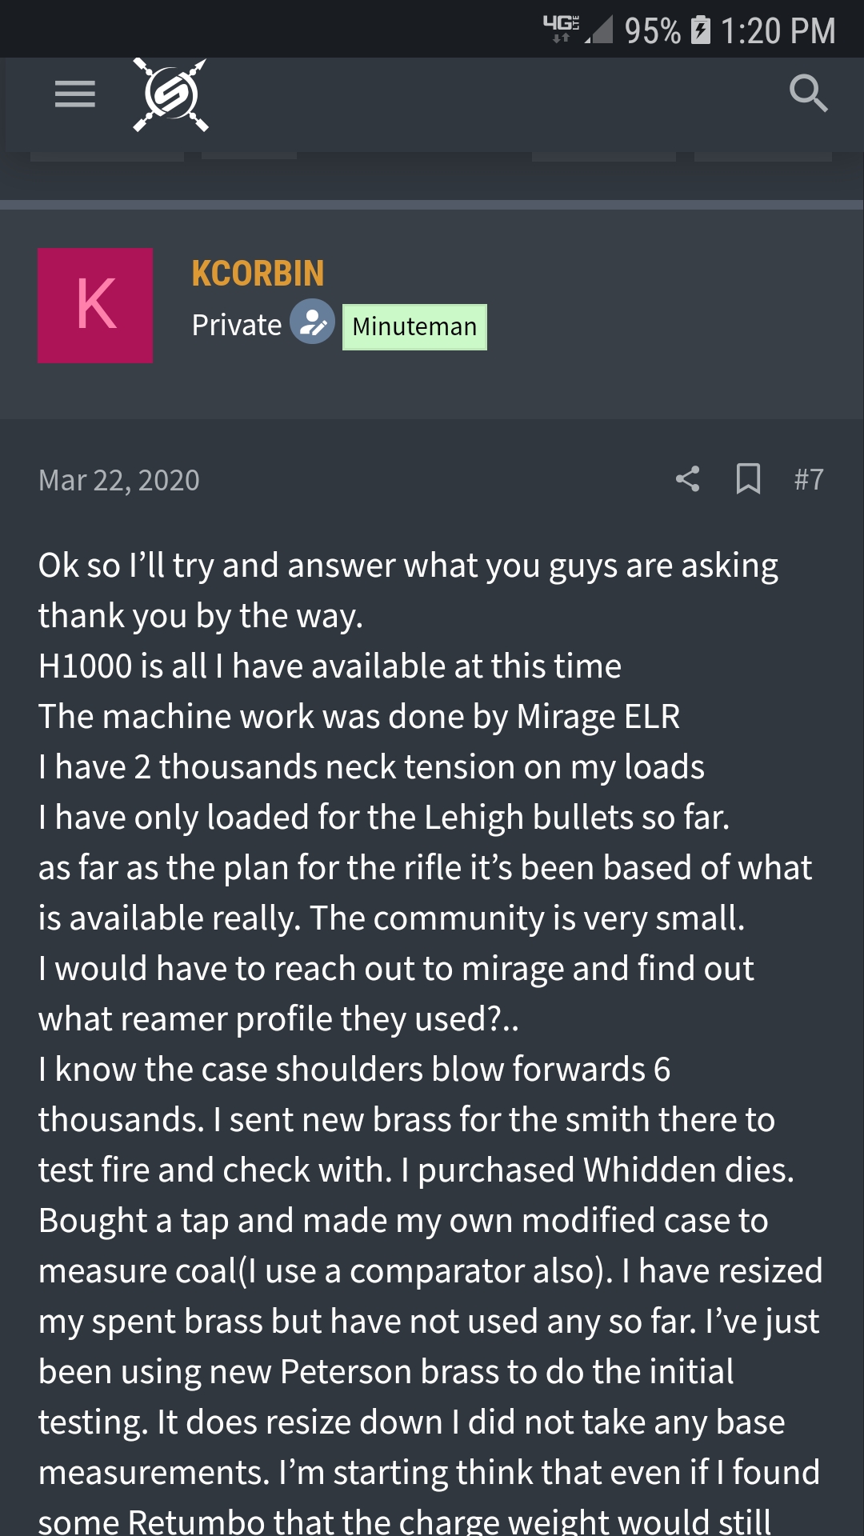
Task: Tap the Sniper's Hide crosshair logo
Action: coord(170,95)
